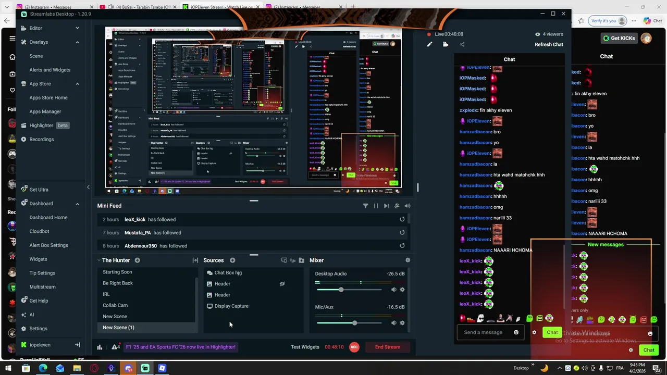Open Cloudbot from the sidebar
667x375 pixels.
click(x=39, y=231)
